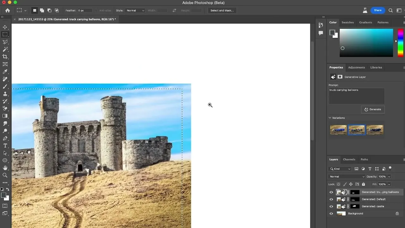Open the Style Normal dropdown
The height and width of the screenshot is (228, 405).
(135, 10)
